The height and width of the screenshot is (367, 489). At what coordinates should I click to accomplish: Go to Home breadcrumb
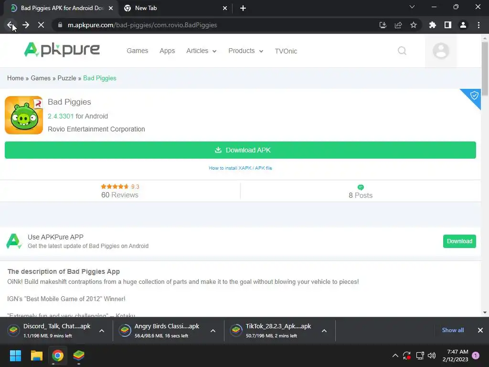15,78
